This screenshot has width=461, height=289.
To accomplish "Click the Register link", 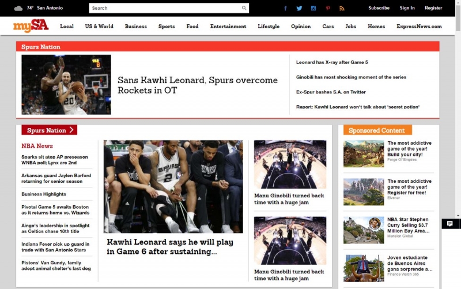I will pos(433,8).
